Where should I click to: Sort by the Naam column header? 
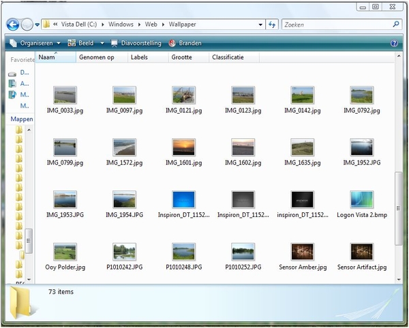pyautogui.click(x=56, y=57)
